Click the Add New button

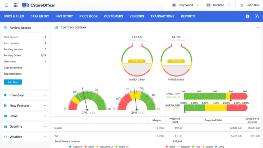tap(13, 82)
